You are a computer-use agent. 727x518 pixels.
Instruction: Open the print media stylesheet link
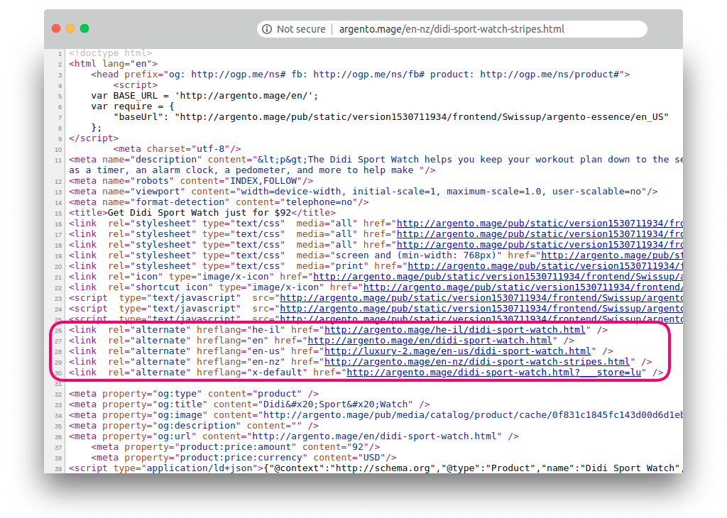coord(545,266)
